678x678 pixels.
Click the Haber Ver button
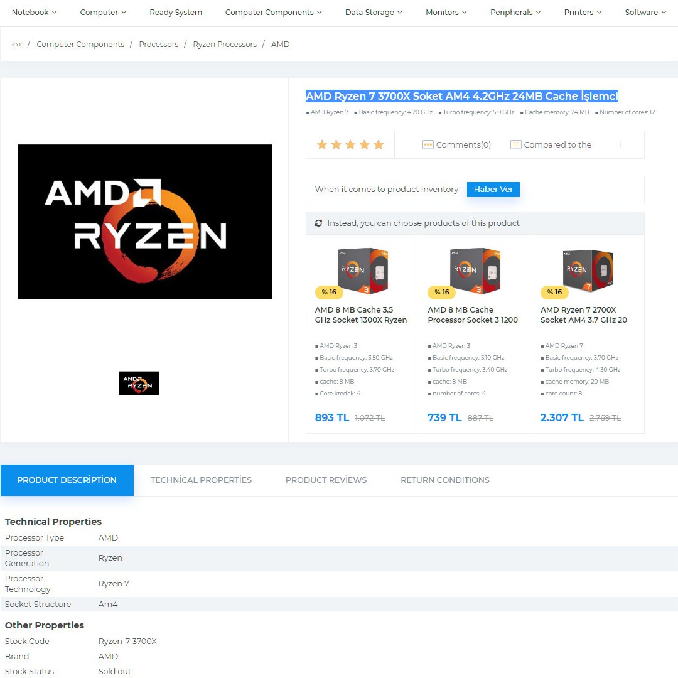(493, 190)
